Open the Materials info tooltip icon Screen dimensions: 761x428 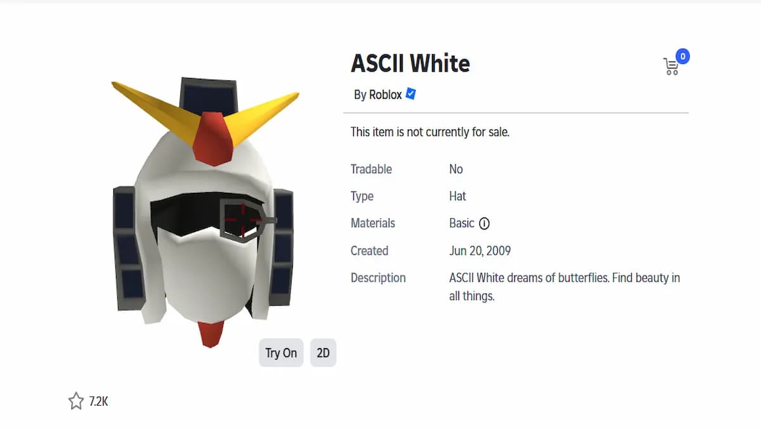click(485, 223)
